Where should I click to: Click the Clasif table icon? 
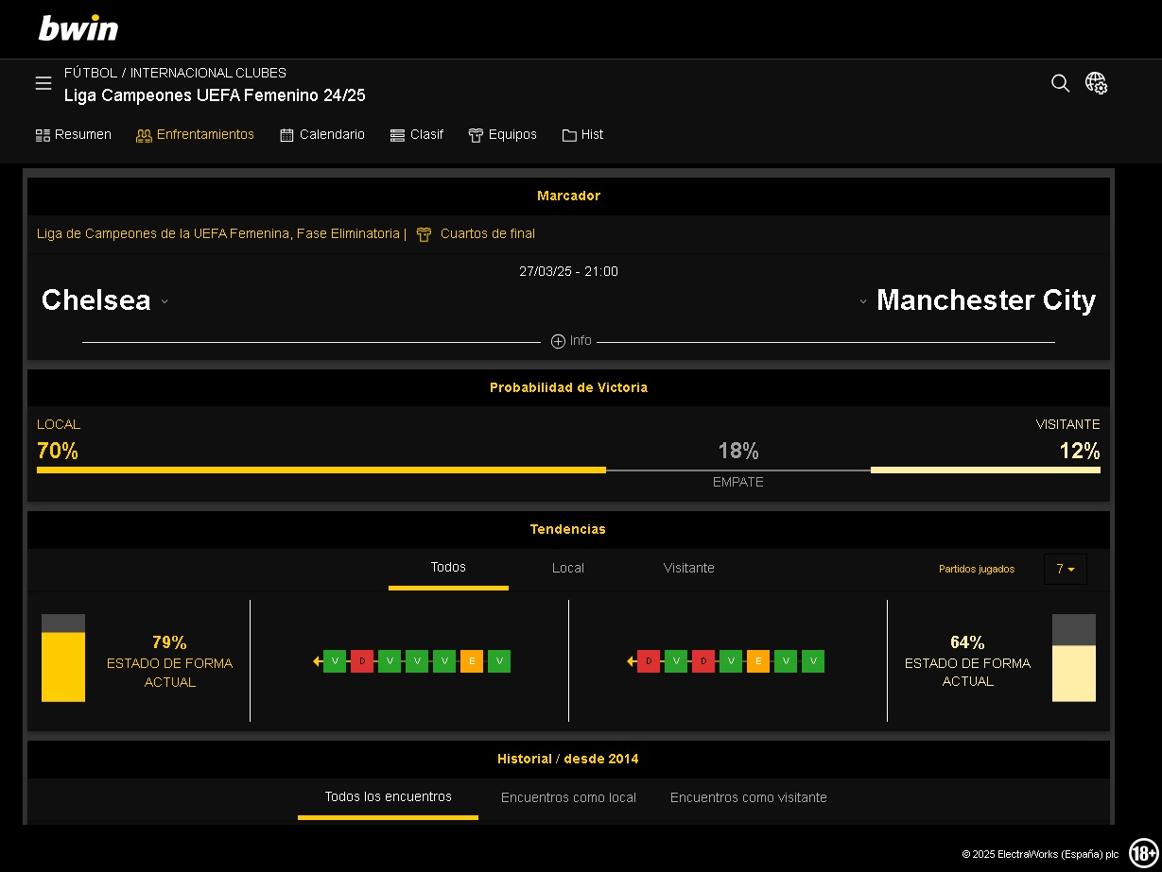point(397,135)
